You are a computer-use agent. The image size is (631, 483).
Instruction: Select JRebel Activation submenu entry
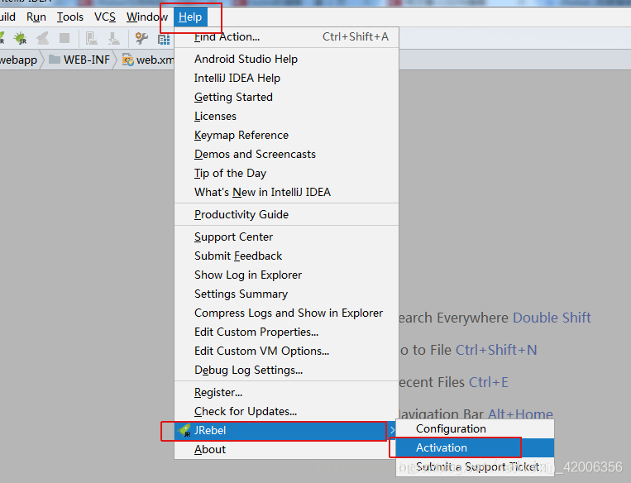coord(476,448)
